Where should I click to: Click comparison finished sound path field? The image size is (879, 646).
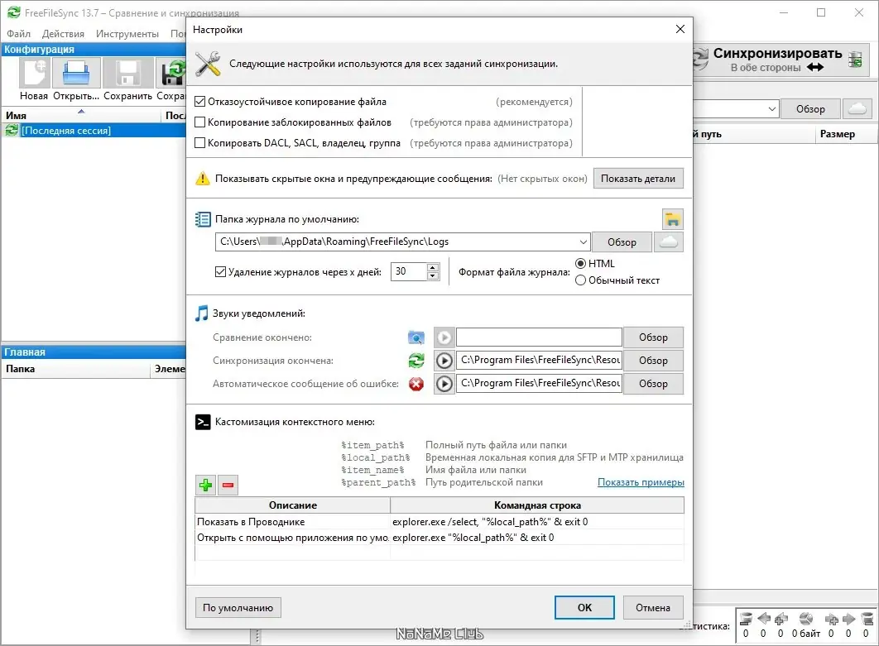point(539,337)
